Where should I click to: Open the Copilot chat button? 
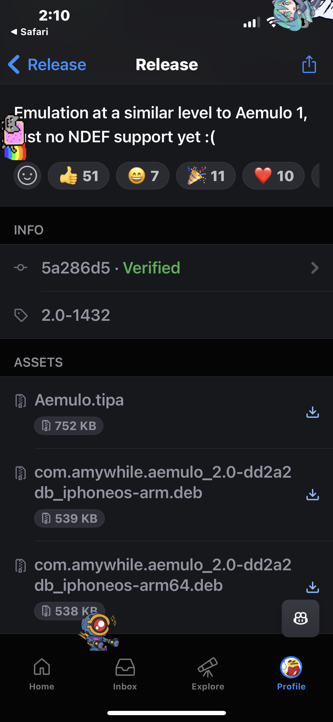click(301, 618)
